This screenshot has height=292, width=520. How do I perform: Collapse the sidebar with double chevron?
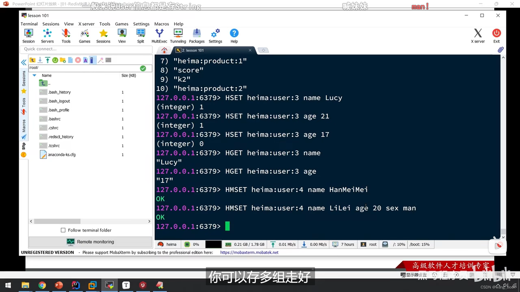pyautogui.click(x=24, y=62)
